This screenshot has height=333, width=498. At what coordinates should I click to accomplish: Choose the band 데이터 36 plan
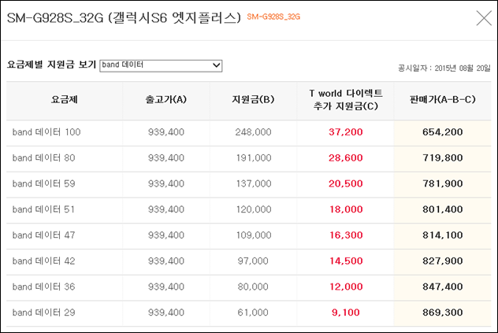point(44,287)
